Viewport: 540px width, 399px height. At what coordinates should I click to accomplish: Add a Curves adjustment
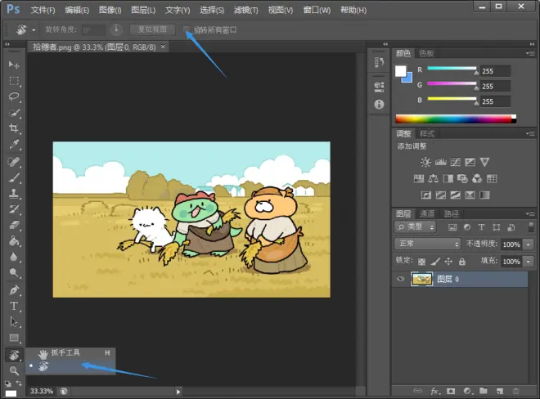coord(455,162)
